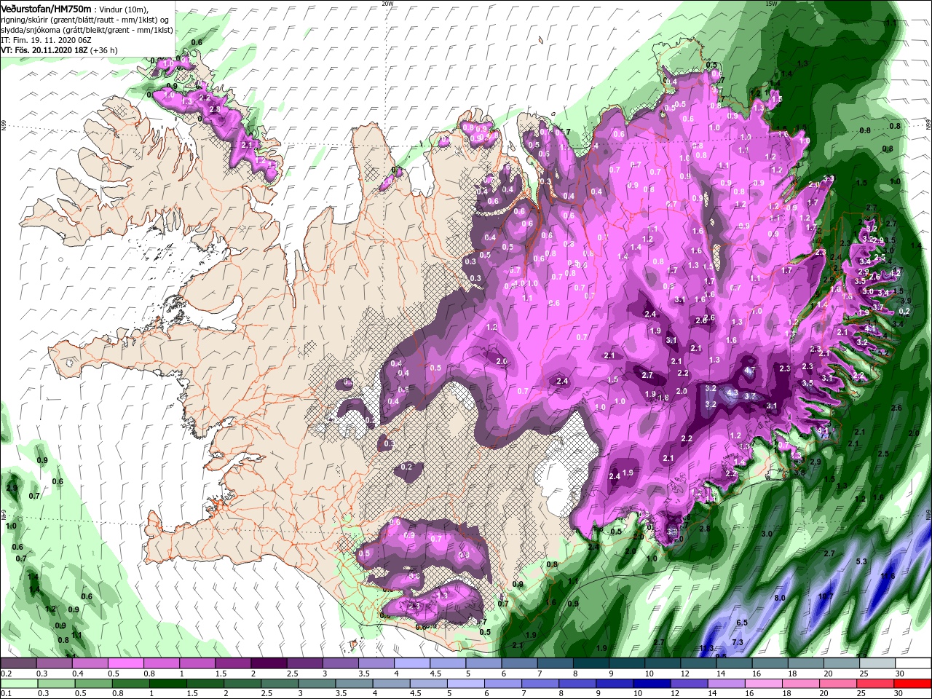Click the 5.3 value near the southeast edge
Image resolution: width=932 pixels, height=699 pixels.
click(861, 561)
